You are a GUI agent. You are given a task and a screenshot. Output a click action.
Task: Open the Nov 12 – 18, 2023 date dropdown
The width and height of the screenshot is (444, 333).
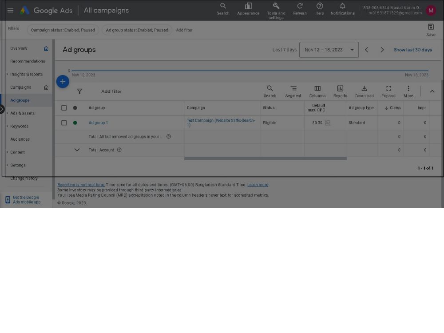click(329, 50)
